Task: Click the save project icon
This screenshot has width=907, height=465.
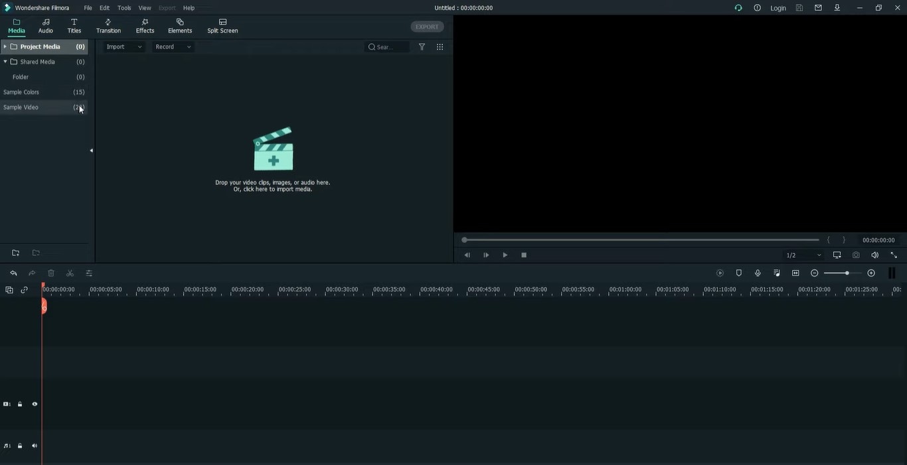Action: coord(799,8)
